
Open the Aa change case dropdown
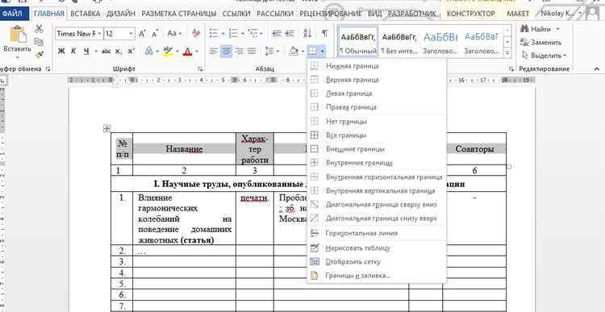coord(174,34)
